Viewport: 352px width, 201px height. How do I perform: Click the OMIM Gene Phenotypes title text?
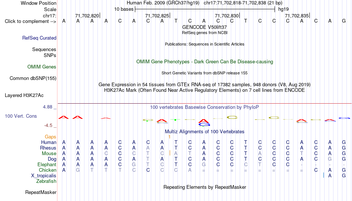pyautogui.click(x=205, y=62)
